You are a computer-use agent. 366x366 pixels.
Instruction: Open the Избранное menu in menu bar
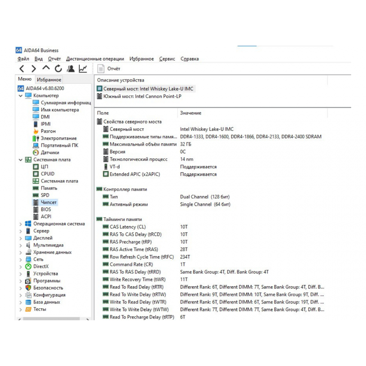click(141, 59)
